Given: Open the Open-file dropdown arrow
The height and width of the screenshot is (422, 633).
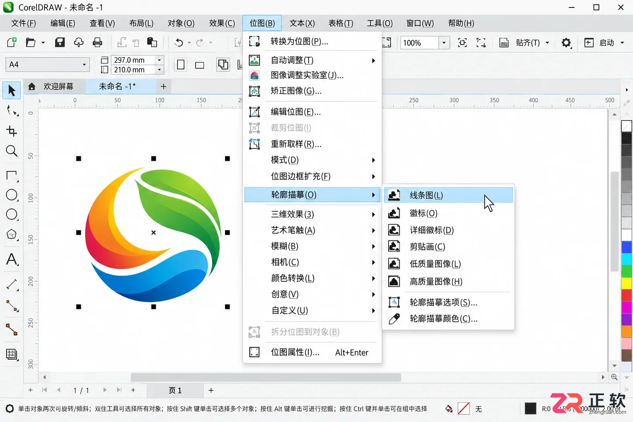Looking at the screenshot, I should click(x=43, y=43).
